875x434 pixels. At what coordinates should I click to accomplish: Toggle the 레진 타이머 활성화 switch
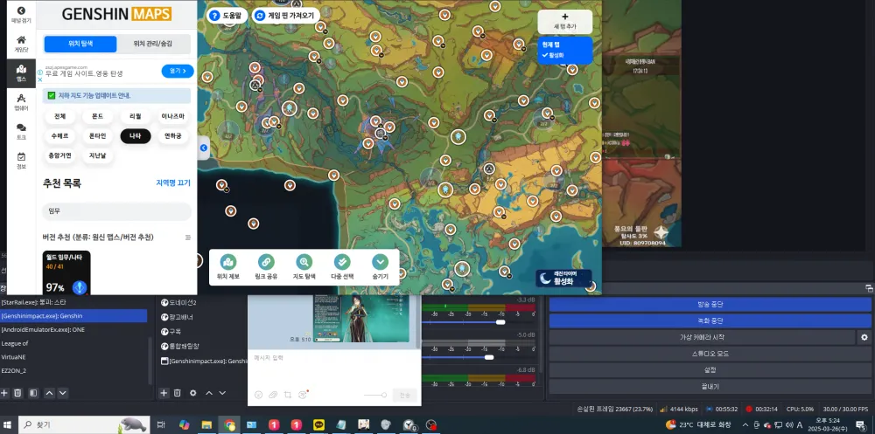[x=563, y=278]
